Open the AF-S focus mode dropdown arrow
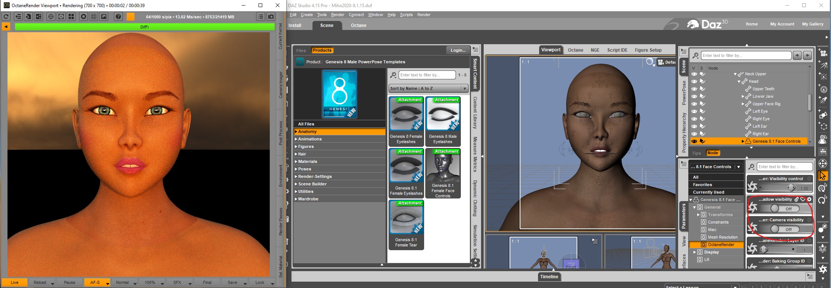831x288 pixels. coord(107,283)
